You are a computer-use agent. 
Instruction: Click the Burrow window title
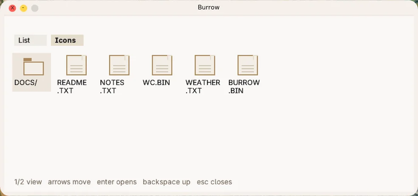209,7
